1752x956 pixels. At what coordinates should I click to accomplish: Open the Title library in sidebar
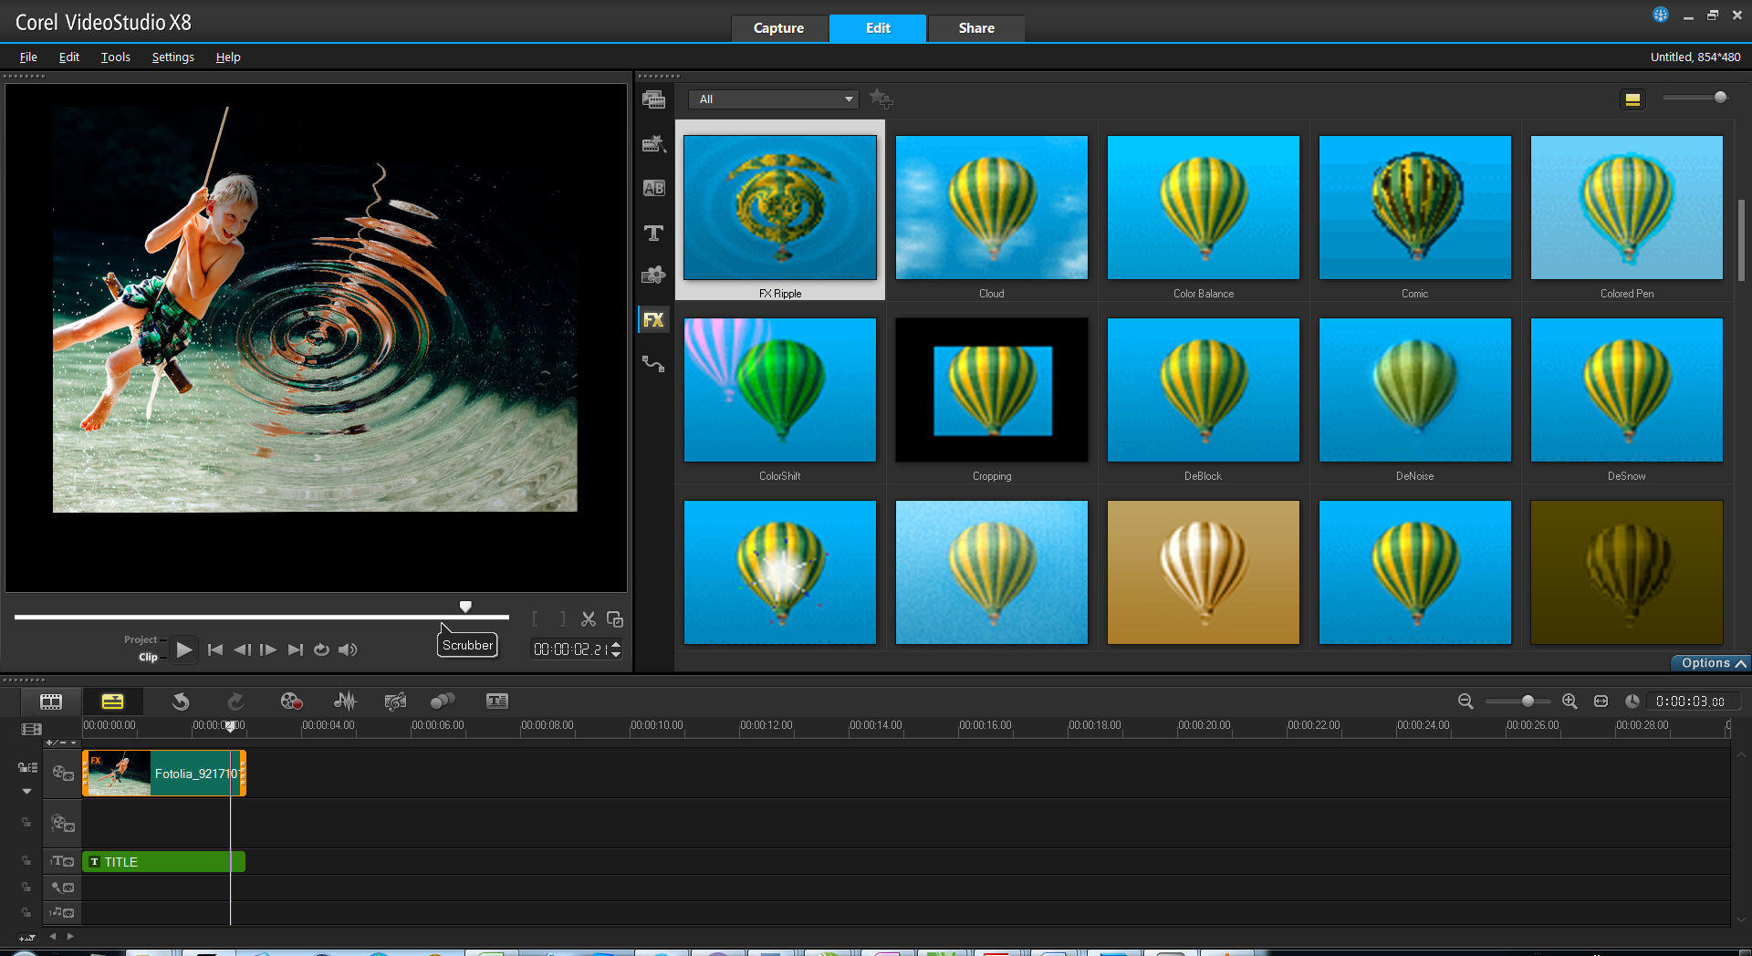tap(653, 233)
